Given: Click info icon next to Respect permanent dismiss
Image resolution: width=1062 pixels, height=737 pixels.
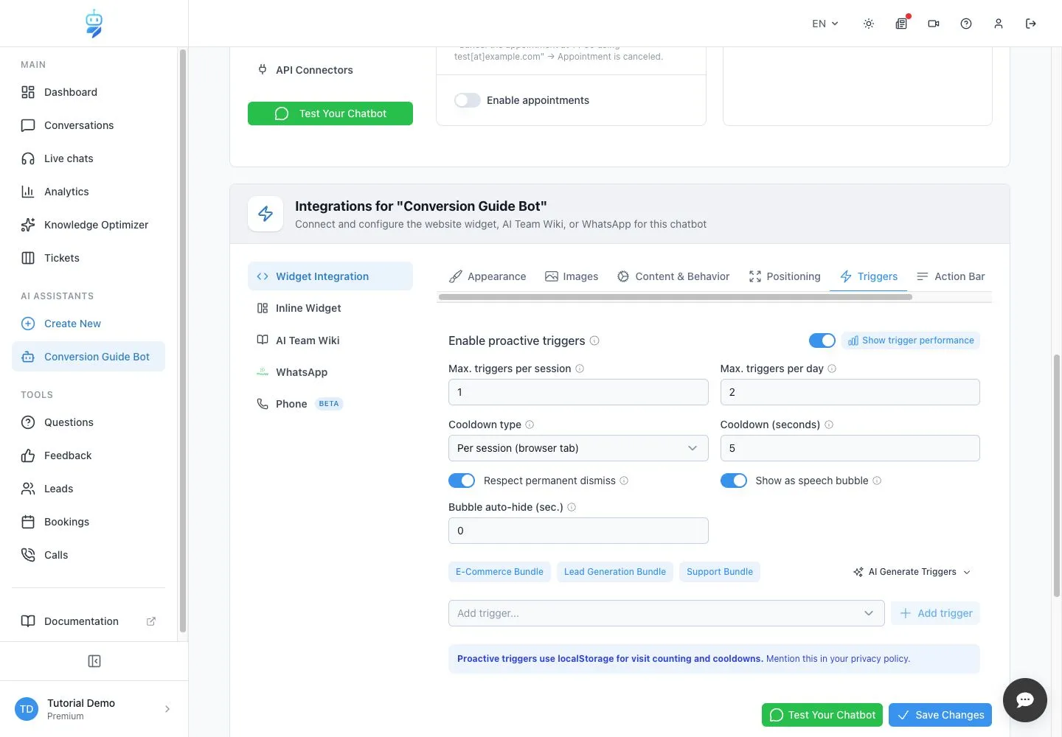Looking at the screenshot, I should point(624,481).
